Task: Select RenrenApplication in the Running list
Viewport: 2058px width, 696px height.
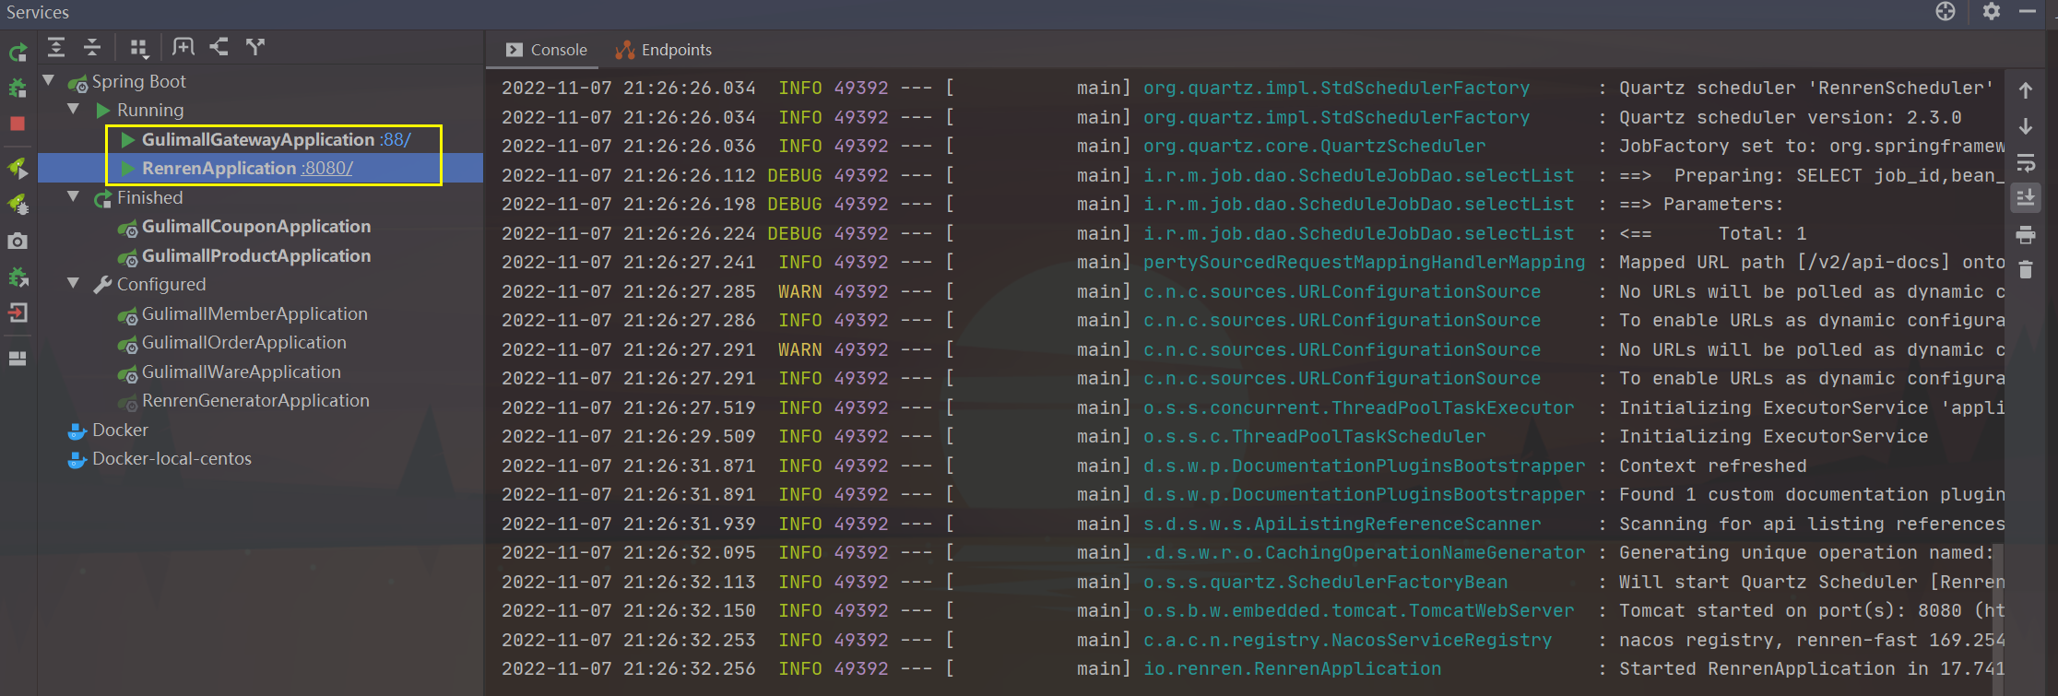Action: 219,168
